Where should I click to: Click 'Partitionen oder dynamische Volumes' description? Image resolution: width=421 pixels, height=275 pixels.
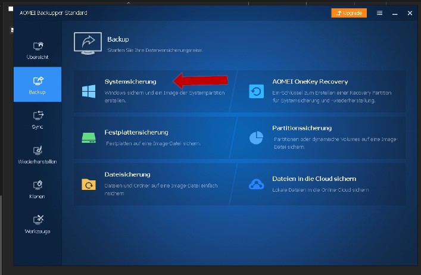coord(336,143)
